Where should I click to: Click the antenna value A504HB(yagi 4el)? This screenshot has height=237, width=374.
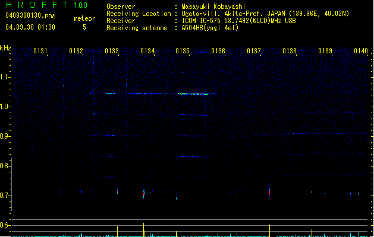[210, 28]
